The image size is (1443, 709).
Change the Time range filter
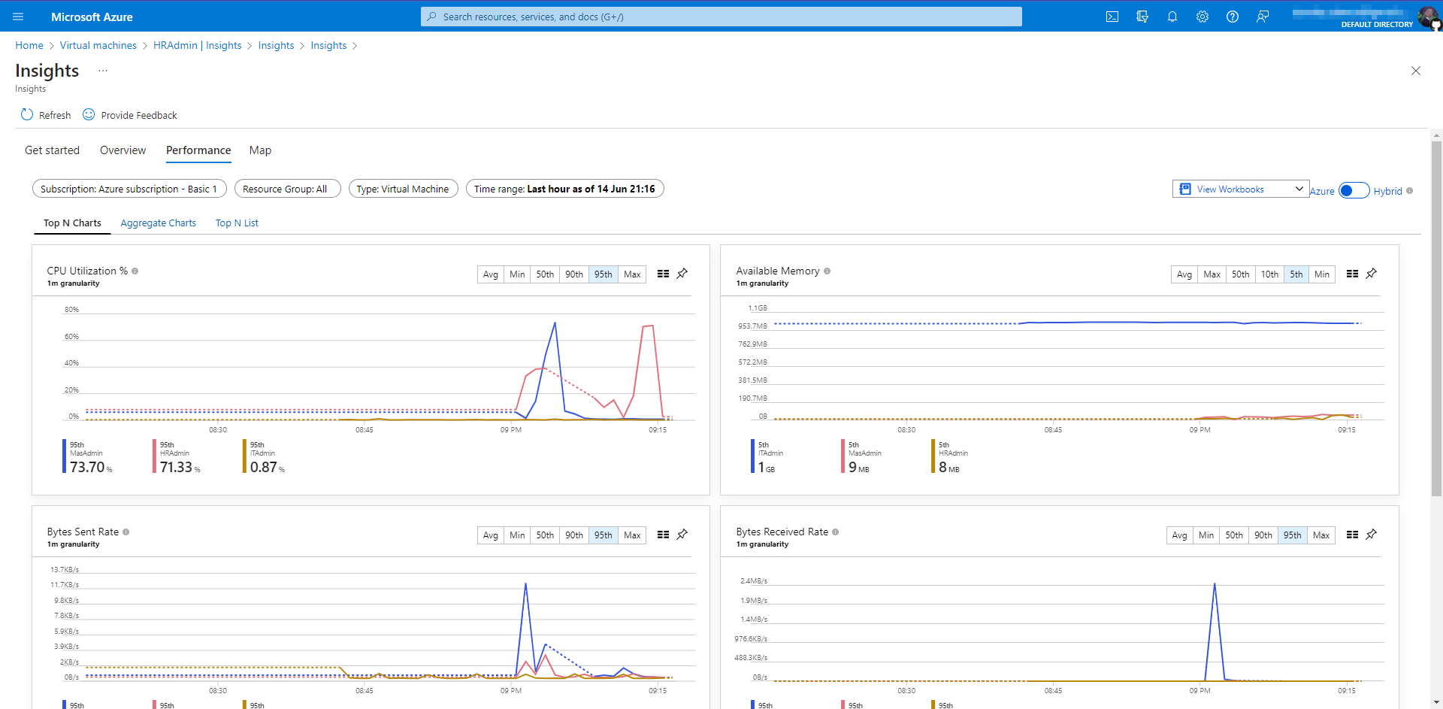[x=564, y=189]
